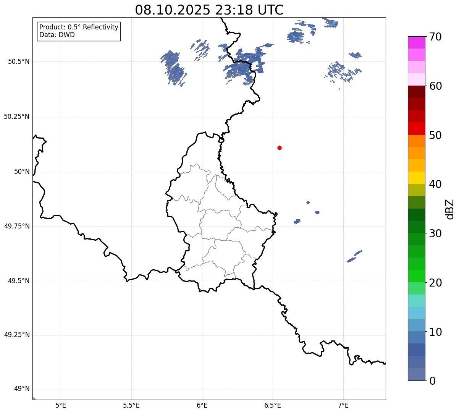
Task: Click the title 08.10.2025 23:18 UTC
Action: coord(209,10)
